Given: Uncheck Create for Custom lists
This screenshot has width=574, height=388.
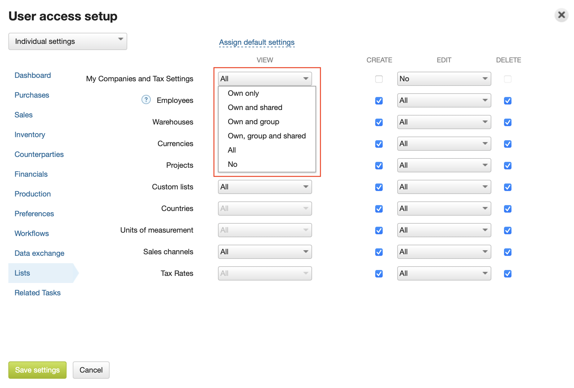Looking at the screenshot, I should [379, 187].
